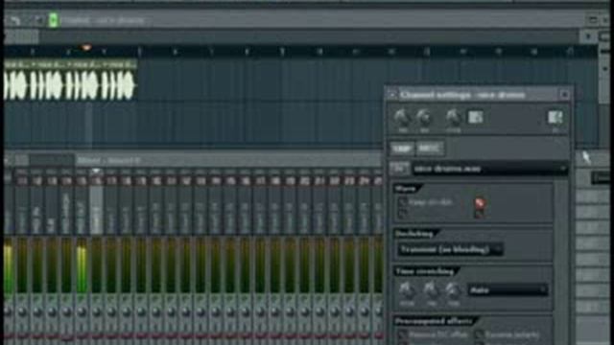Mute mixer insert track 15

230,299
